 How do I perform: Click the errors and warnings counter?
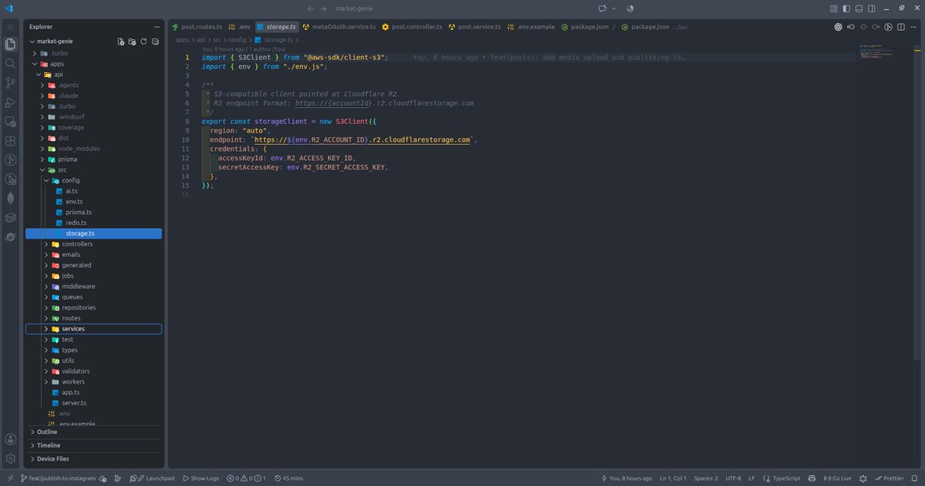pos(247,478)
